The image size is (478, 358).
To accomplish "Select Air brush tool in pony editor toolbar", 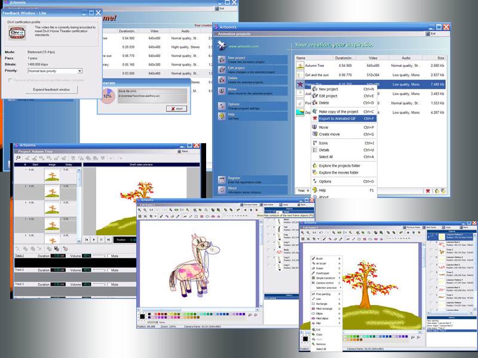I will 167,216.
